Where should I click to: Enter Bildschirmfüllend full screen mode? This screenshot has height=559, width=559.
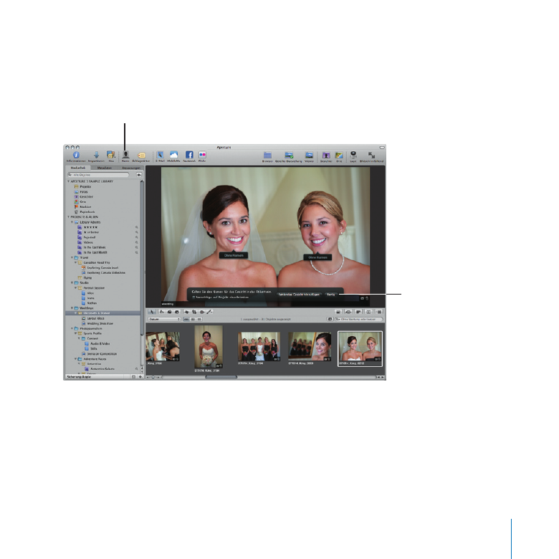coord(371,155)
